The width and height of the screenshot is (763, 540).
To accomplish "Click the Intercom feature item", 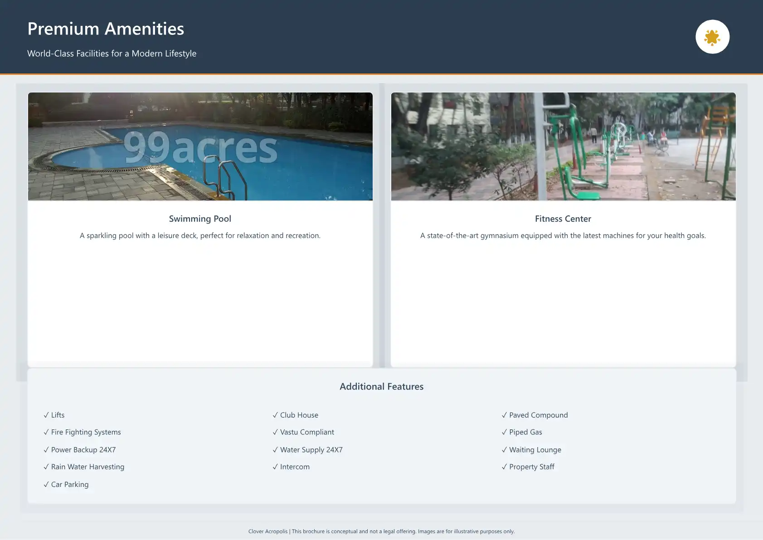I will coord(291,467).
